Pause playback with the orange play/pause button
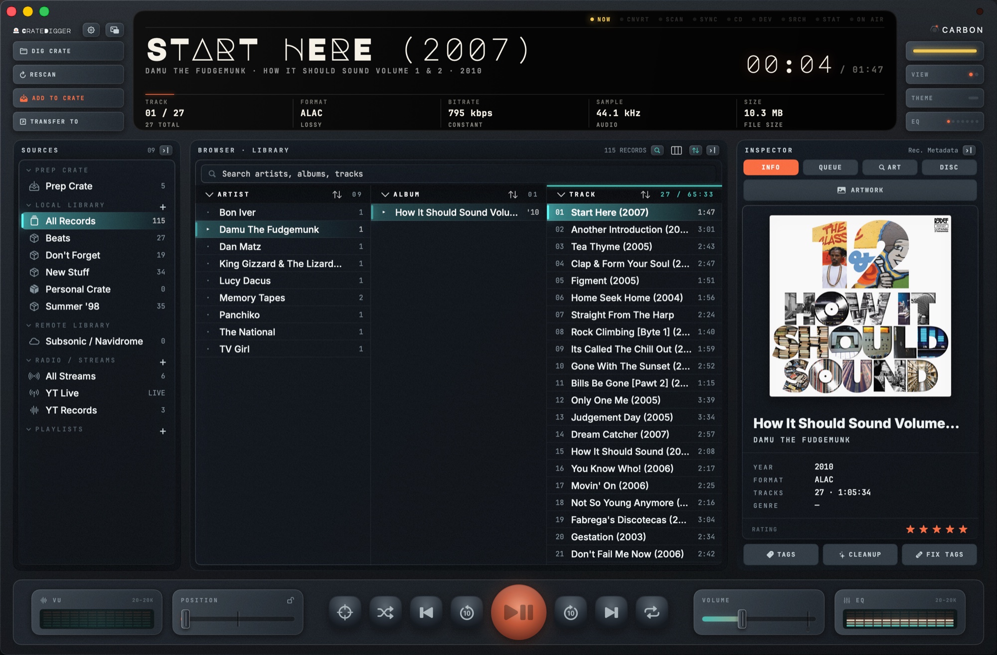The image size is (997, 655). 518,612
